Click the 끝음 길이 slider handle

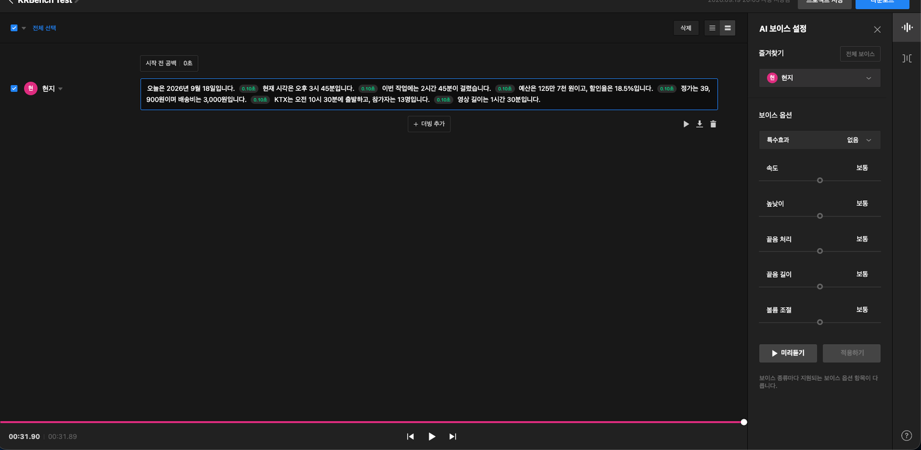(820, 287)
